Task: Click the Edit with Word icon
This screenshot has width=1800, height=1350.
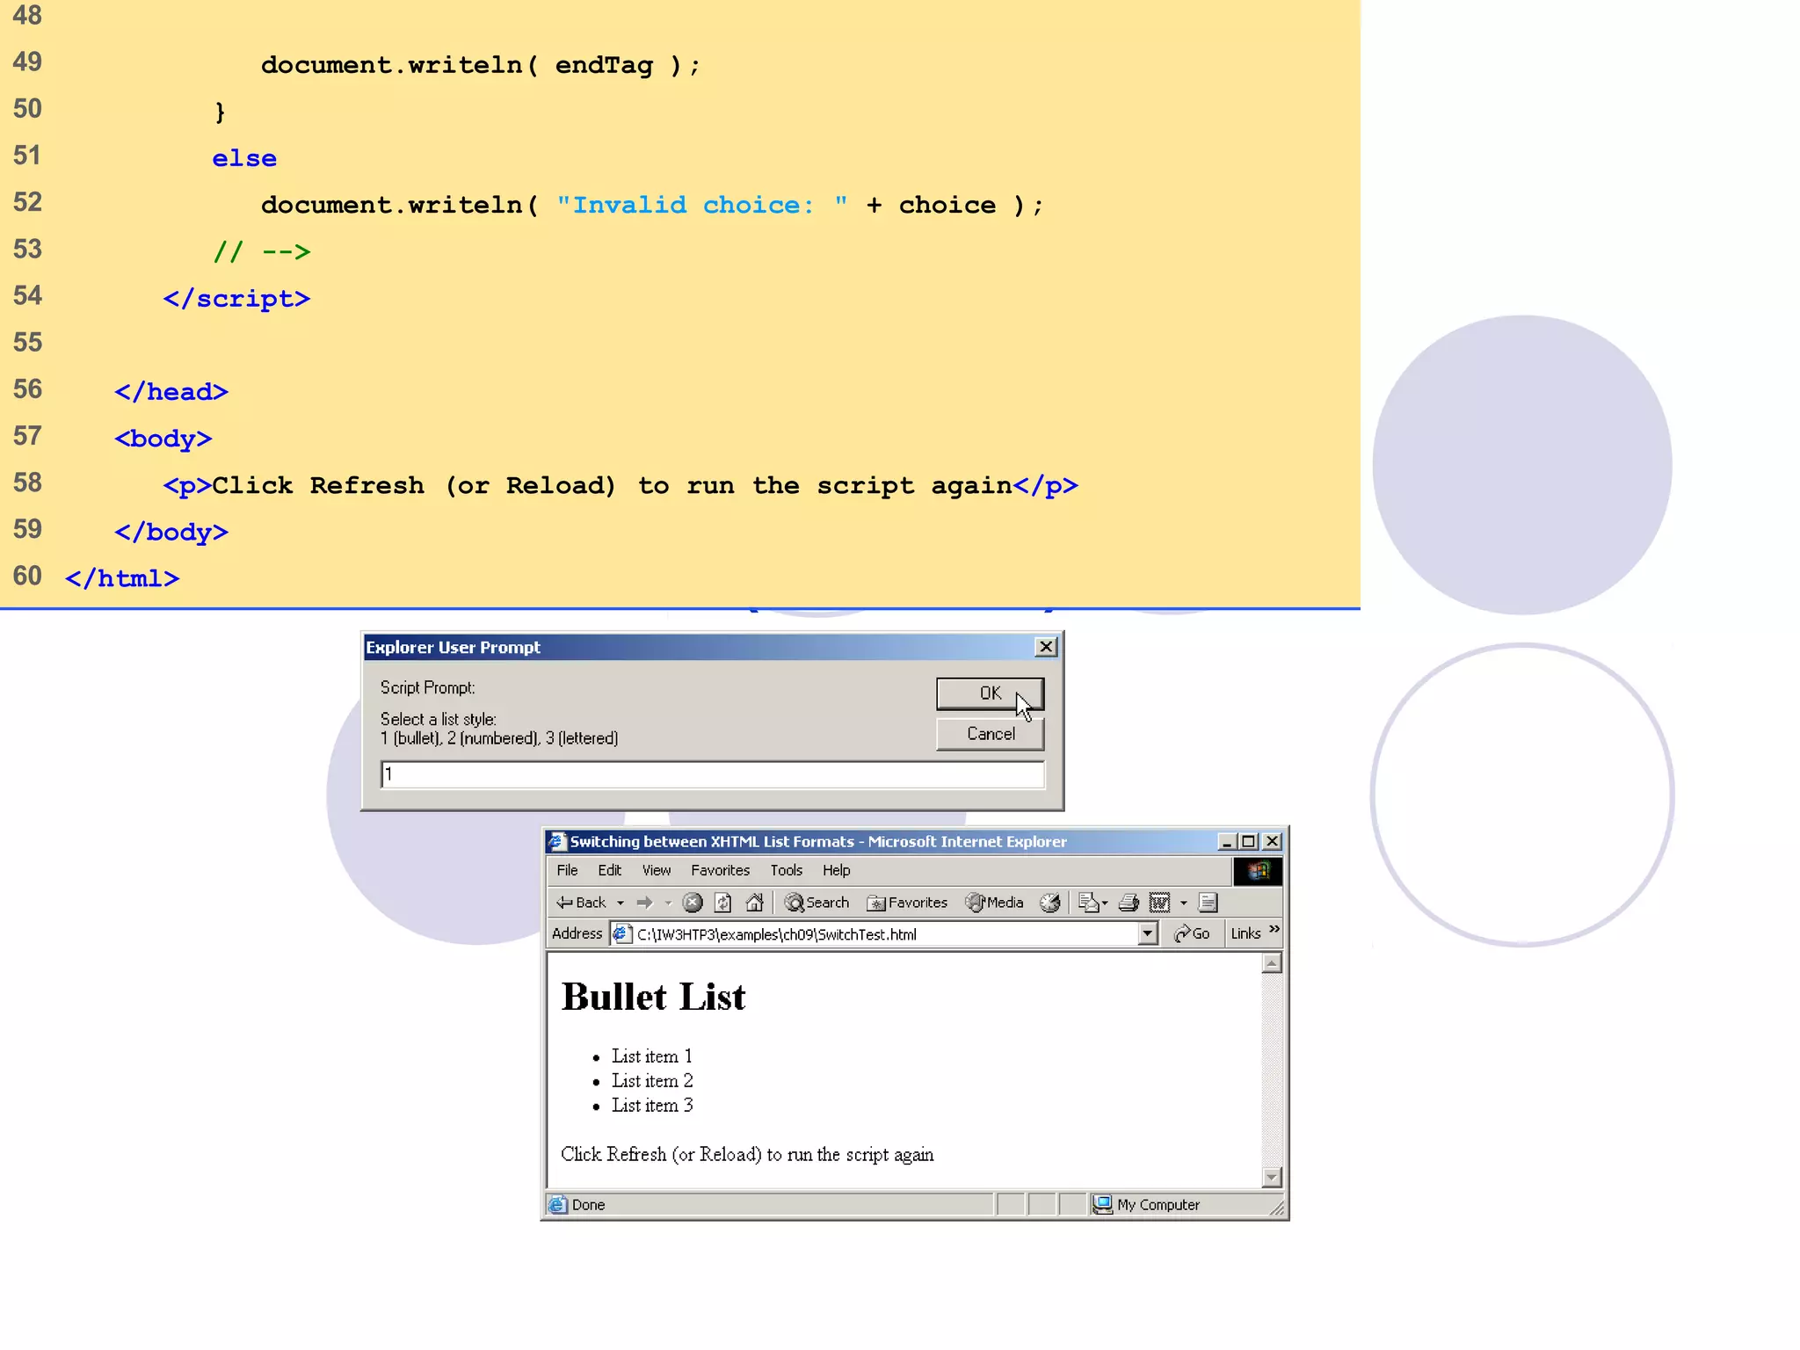Action: point(1160,903)
